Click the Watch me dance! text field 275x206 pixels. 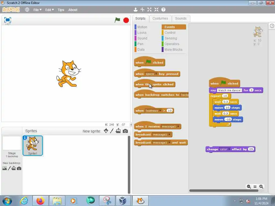coord(230,90)
